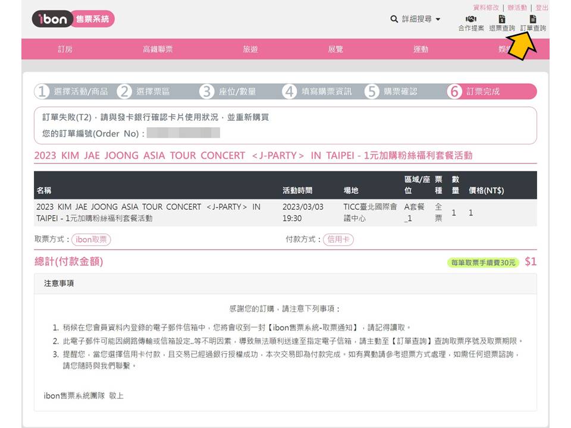
Task: Open the 合作提案 link
Action: click(x=471, y=28)
